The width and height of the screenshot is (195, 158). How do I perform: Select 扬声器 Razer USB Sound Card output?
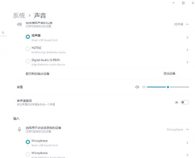pos(28,37)
